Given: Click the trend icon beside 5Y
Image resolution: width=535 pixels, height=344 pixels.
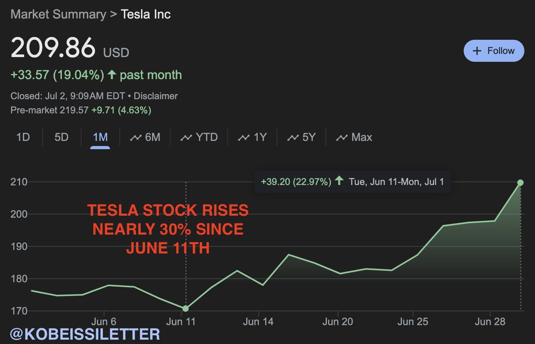Looking at the screenshot, I should click(293, 138).
